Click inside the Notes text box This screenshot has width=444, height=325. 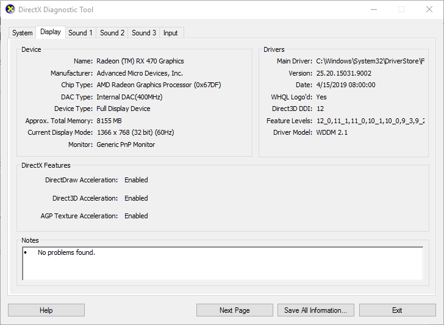coord(223,263)
